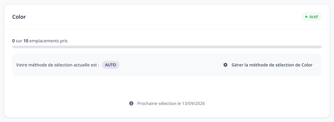Image resolution: width=334 pixels, height=122 pixels.
Task: Click the word sur between 0 and 10
Action: tap(19, 41)
